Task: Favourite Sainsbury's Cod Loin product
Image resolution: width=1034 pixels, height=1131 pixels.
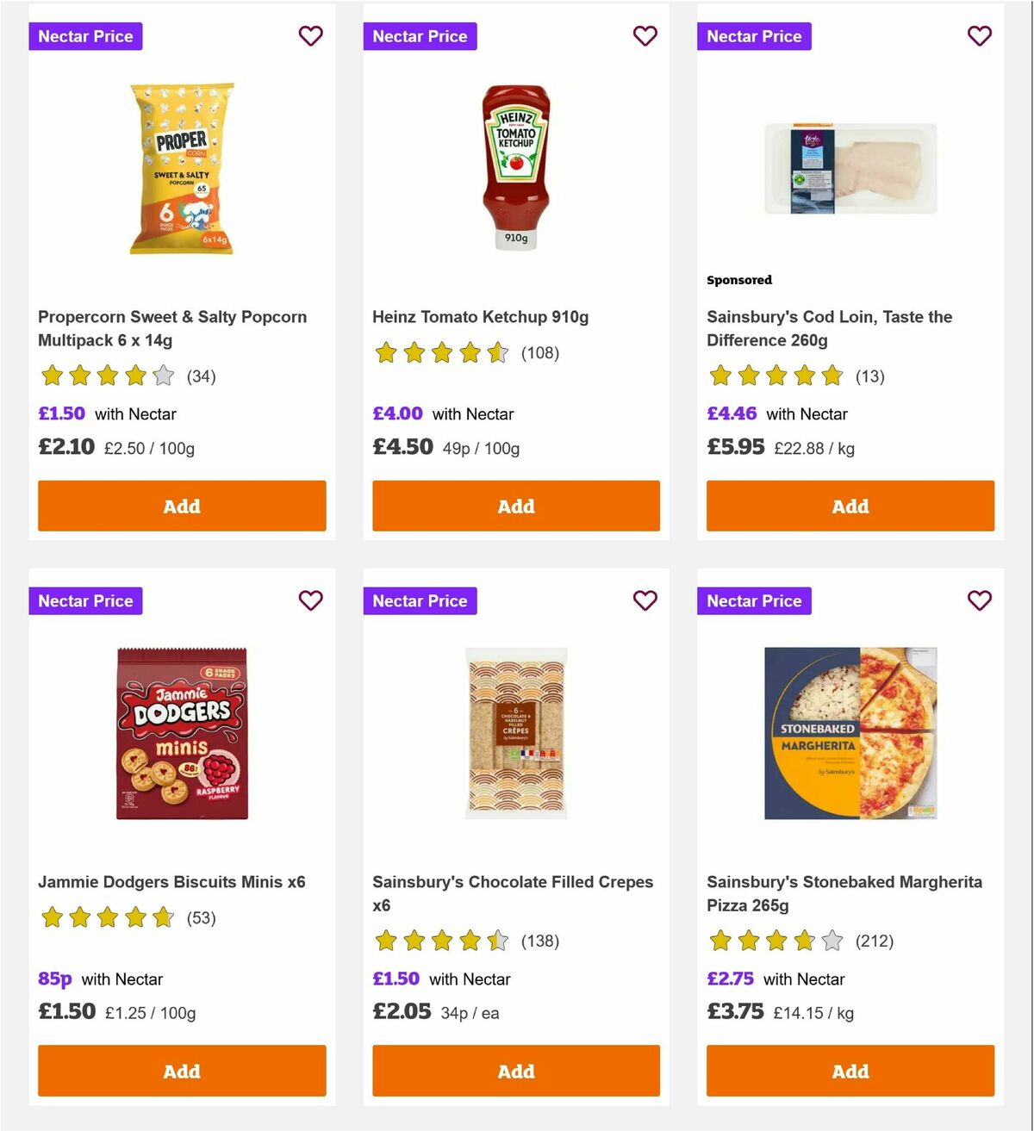Action: [979, 36]
